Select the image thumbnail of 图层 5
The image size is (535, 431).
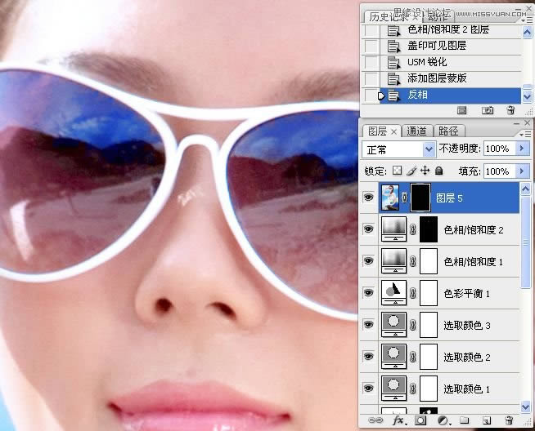(x=390, y=197)
